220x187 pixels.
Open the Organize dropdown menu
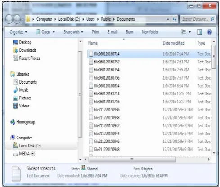click(x=18, y=32)
